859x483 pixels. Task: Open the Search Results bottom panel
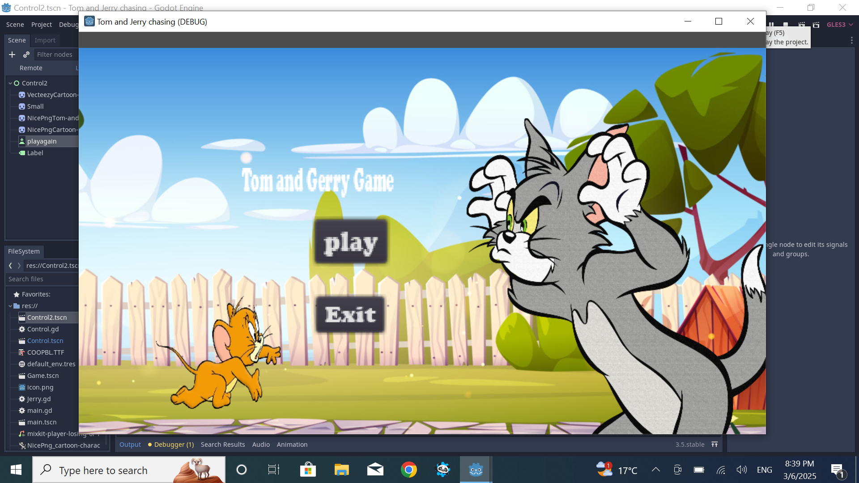click(223, 445)
